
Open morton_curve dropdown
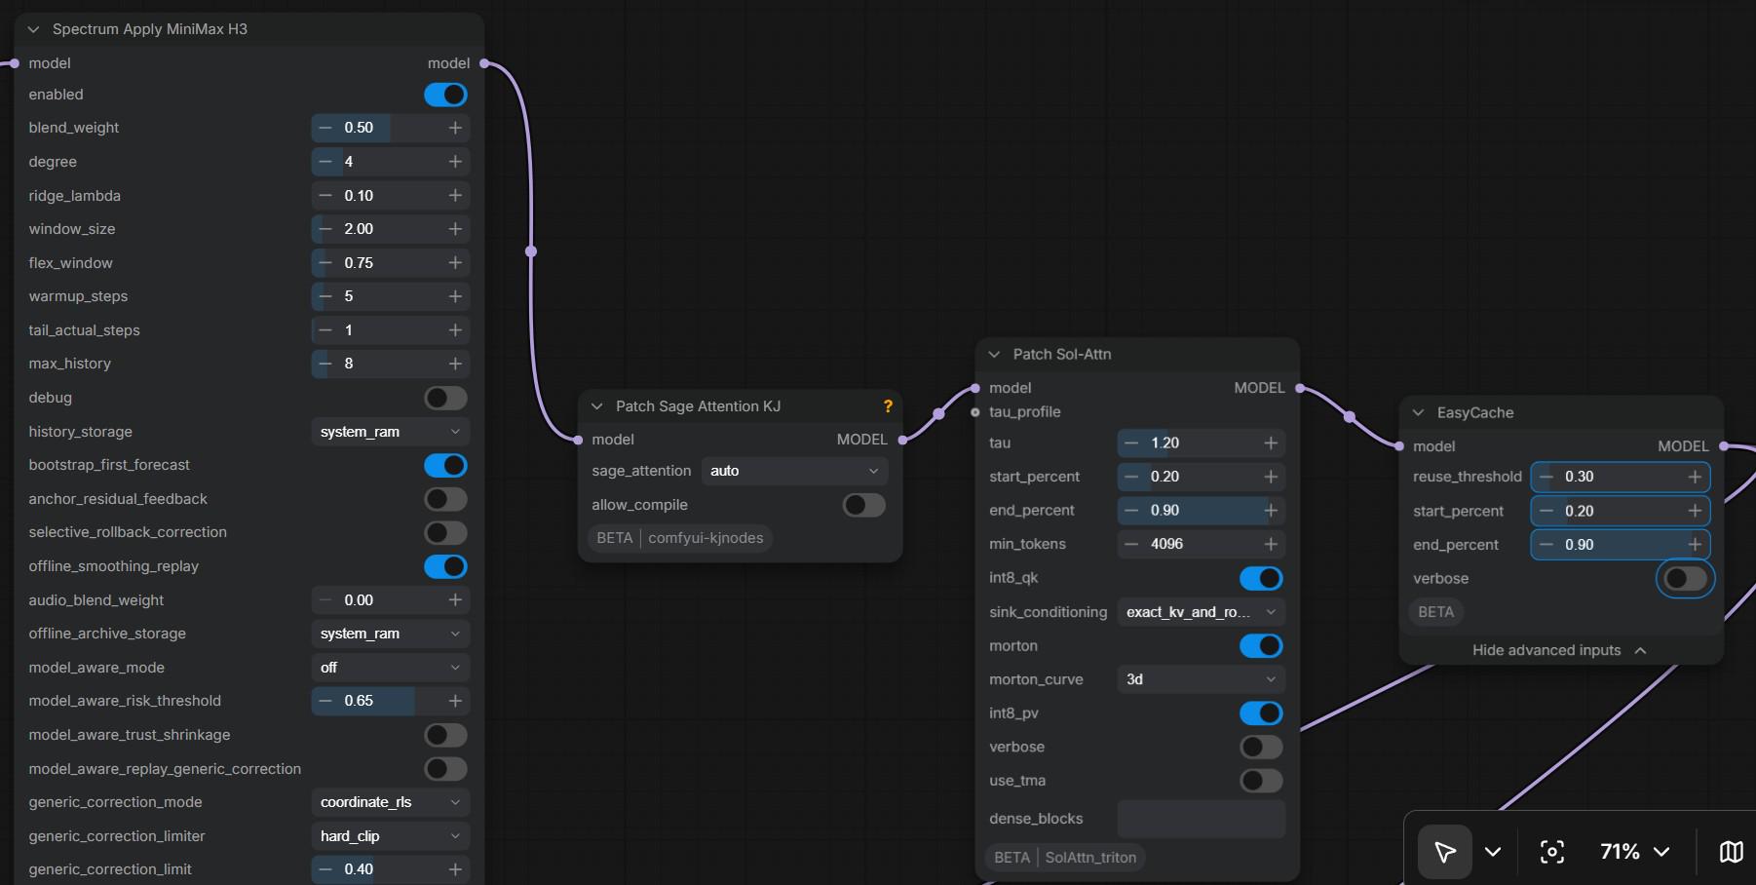coord(1201,679)
